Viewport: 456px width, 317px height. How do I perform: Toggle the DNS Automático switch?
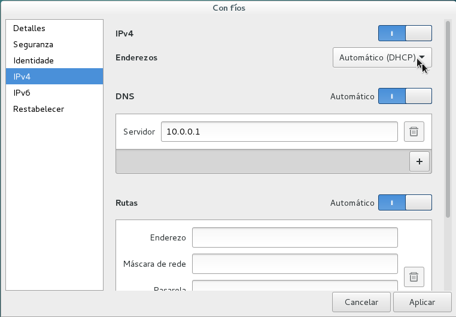(x=405, y=96)
